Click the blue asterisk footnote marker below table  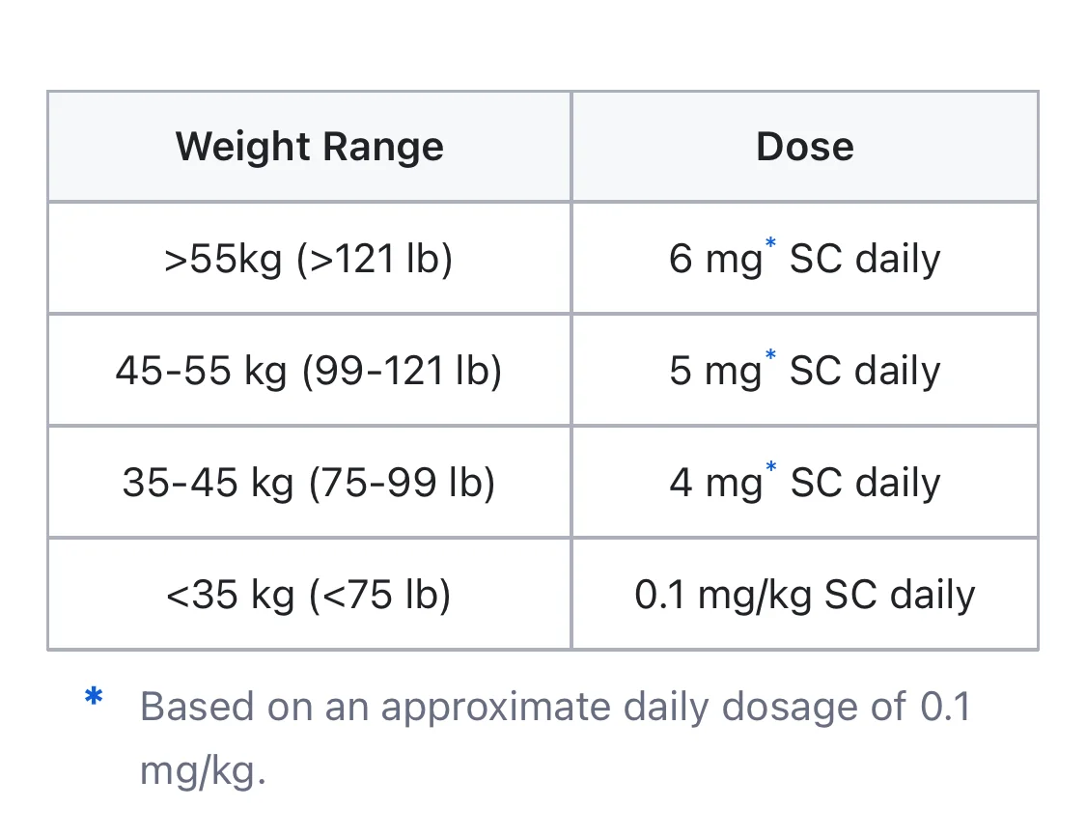click(x=94, y=695)
